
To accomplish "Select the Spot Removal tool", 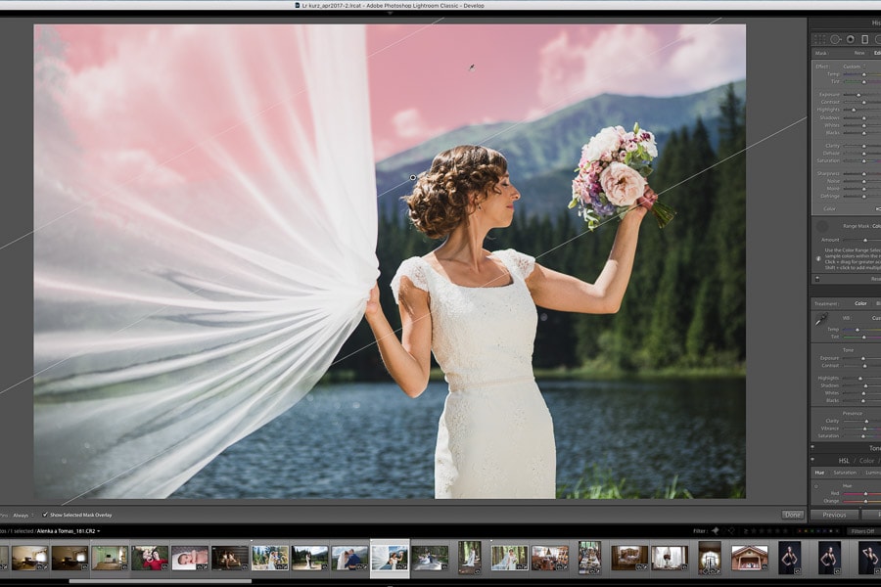I will (836, 39).
